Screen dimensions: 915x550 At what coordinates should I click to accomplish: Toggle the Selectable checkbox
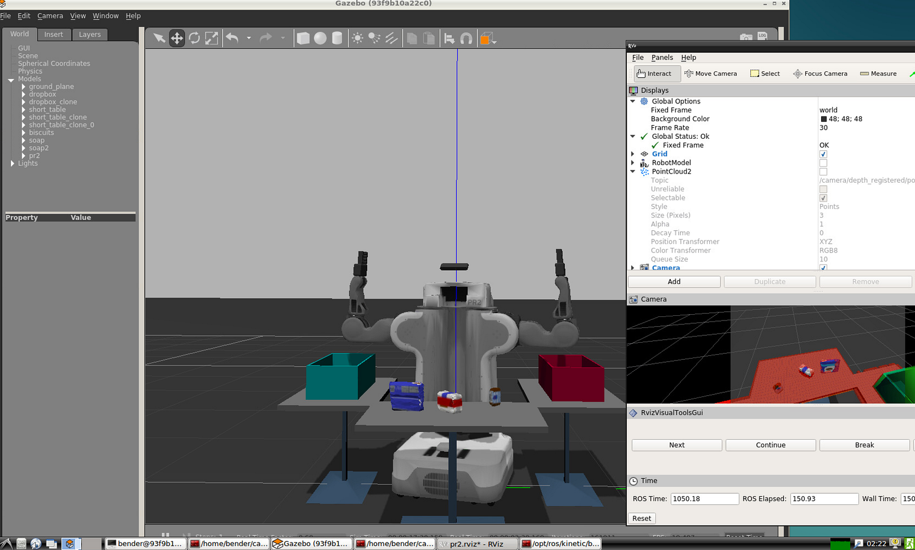(x=823, y=198)
